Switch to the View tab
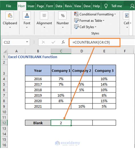The width and height of the screenshot is (135, 149). (x=77, y=6)
